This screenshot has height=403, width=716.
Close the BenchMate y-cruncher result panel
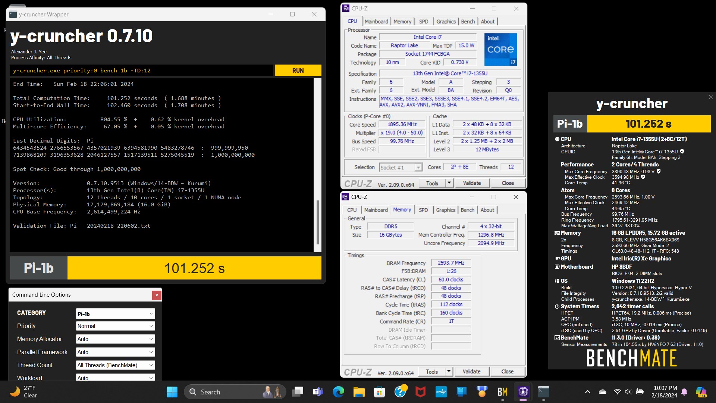coord(710,97)
